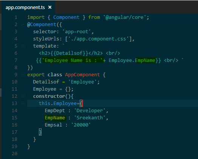Click the 'Employee' string on line 10
This screenshot has width=198, height=159.
point(82,82)
